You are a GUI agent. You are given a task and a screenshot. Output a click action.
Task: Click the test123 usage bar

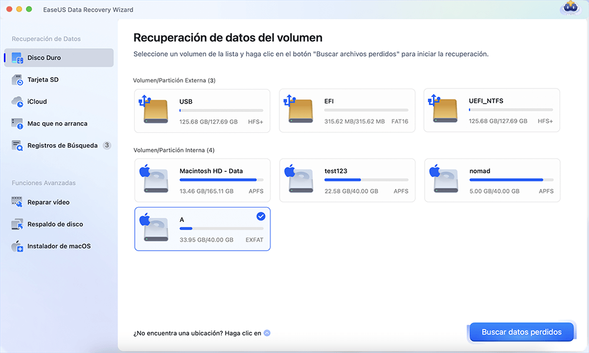click(x=366, y=180)
